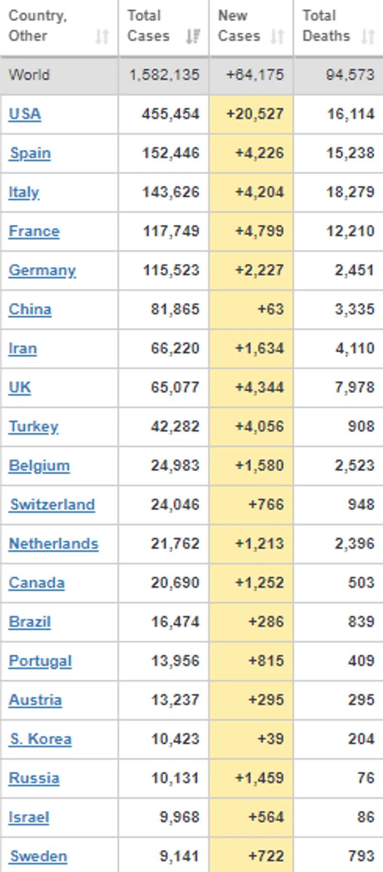383x872 pixels.
Task: Open the Netherlands country link
Action: coord(53,544)
